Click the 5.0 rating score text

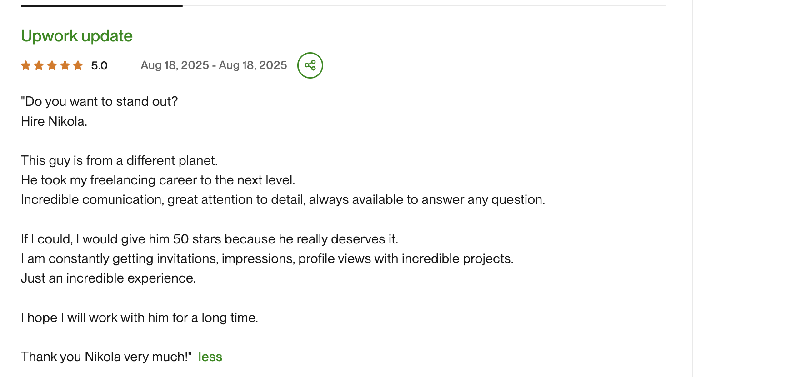tap(98, 65)
